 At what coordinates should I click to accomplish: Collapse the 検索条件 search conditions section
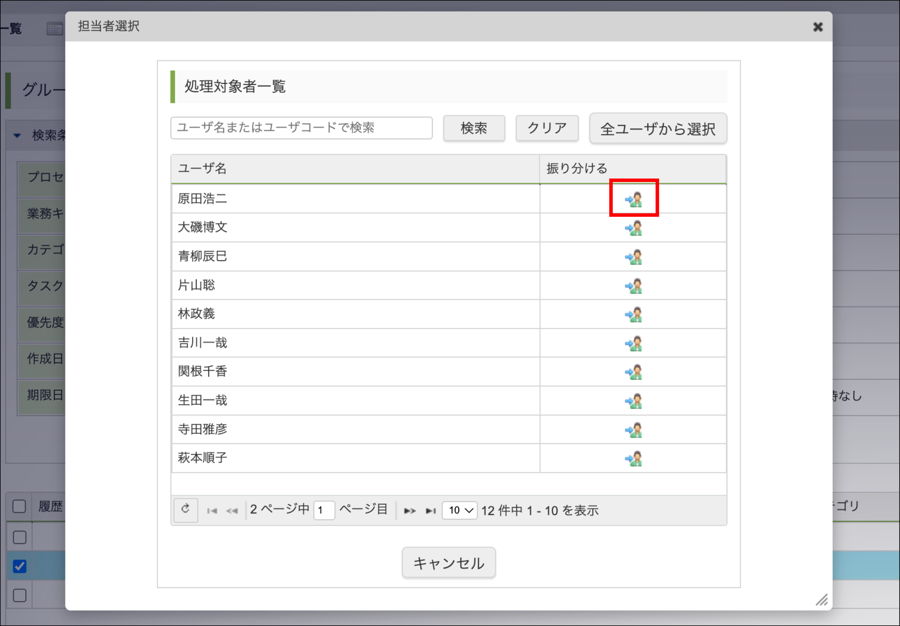point(17,135)
